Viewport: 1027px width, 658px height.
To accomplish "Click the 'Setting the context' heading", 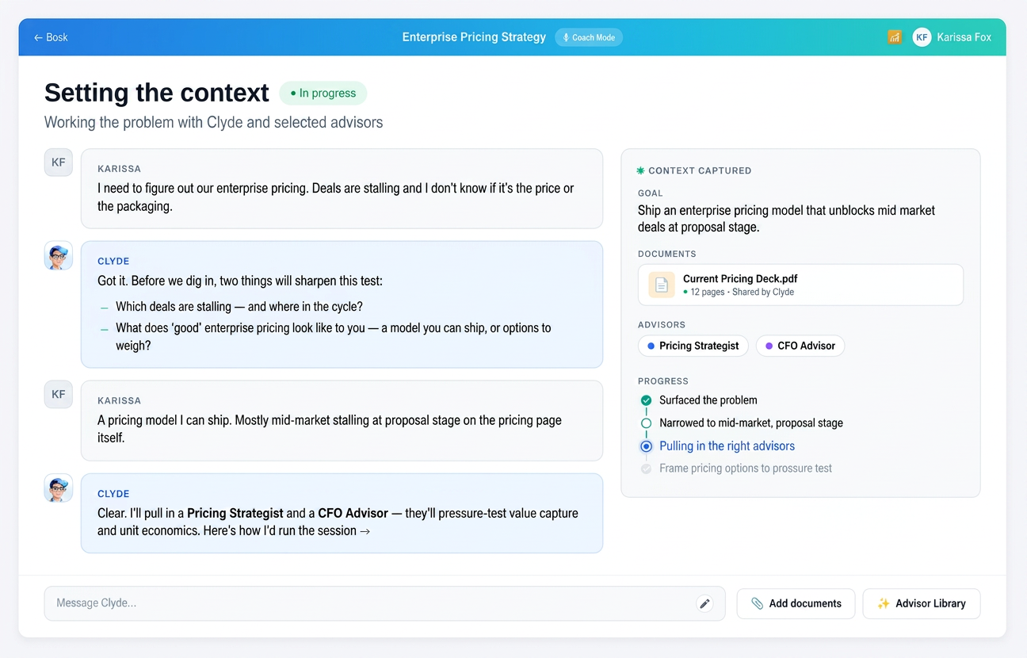I will tap(157, 93).
